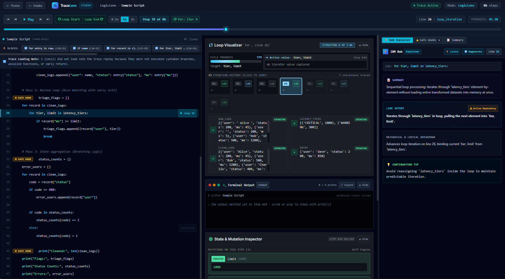Expand RAW_LOGS variable with plus icon

tap(213, 130)
